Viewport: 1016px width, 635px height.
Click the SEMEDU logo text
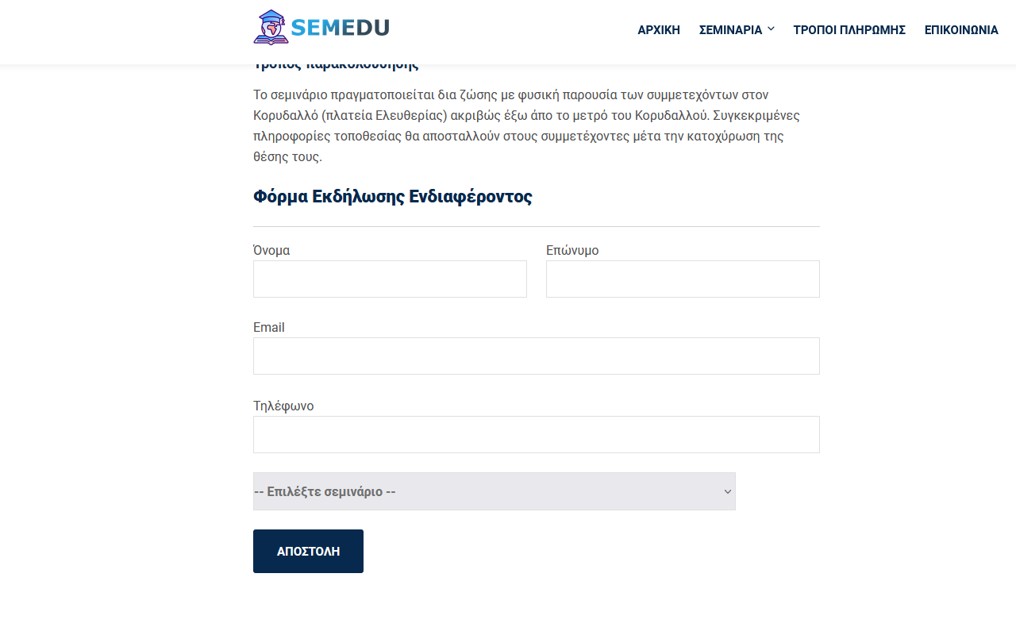click(x=340, y=28)
